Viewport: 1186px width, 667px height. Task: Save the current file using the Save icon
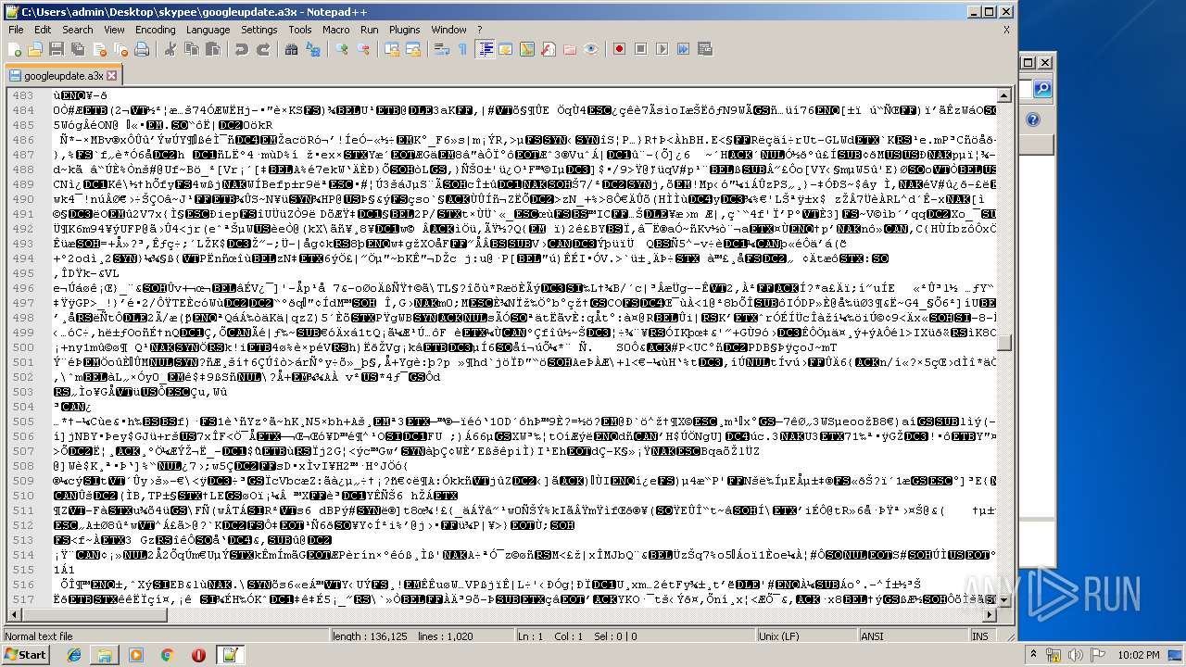click(56, 49)
